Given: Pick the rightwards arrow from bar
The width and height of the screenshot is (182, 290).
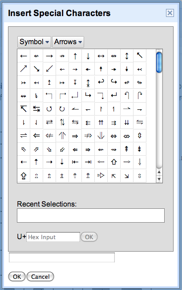Looking at the screenshot, I should pyautogui.click(x=62, y=82).
